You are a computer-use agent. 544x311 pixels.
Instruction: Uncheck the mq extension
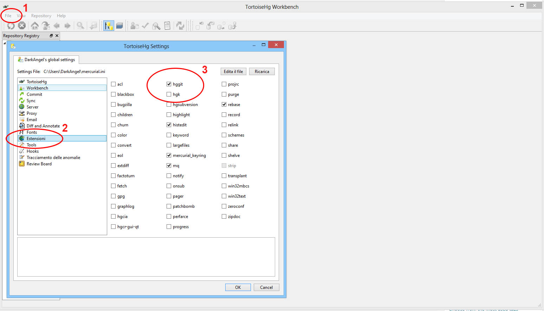coord(169,166)
